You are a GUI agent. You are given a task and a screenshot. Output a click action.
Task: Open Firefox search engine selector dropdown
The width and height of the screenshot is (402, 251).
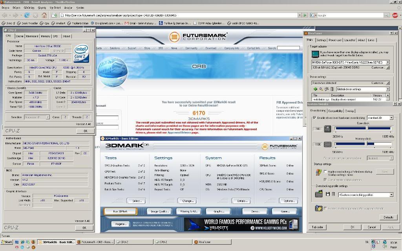(313, 15)
